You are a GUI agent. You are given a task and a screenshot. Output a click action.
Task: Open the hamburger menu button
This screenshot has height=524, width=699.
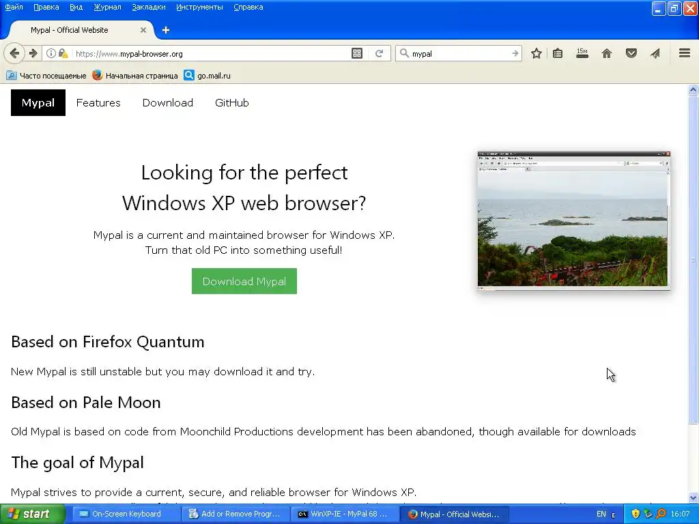point(685,53)
